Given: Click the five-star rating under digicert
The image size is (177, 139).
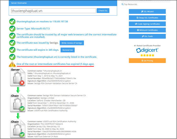Looking at the screenshot, I should click(147, 55).
